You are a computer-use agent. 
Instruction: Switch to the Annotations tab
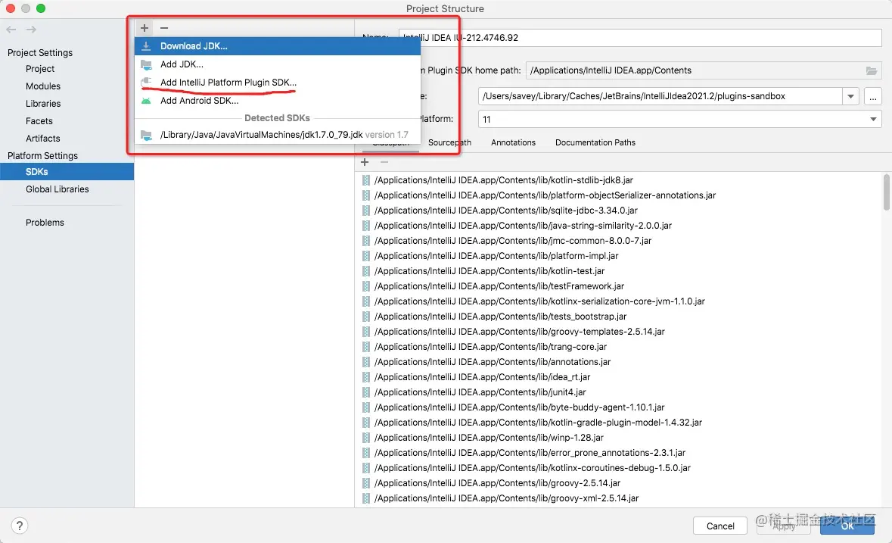tap(513, 143)
